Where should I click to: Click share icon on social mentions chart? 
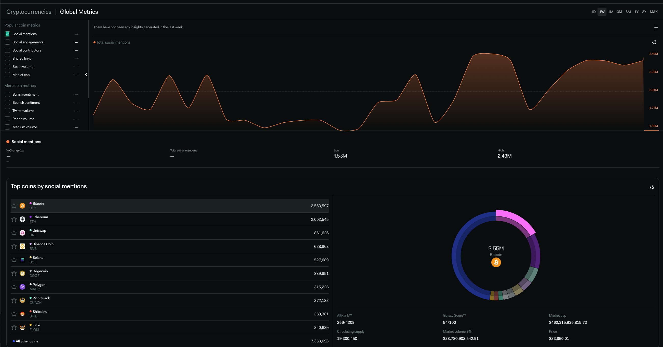point(654,42)
